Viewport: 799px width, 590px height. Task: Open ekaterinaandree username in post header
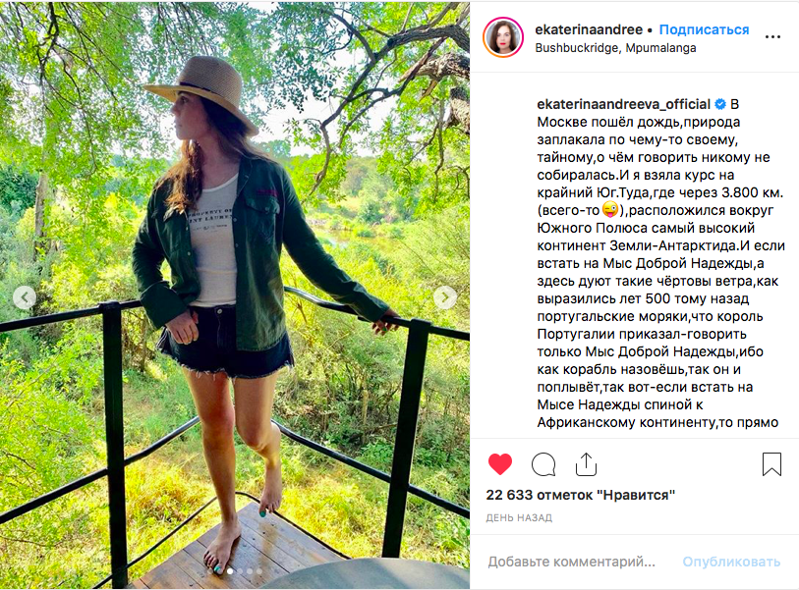(589, 29)
